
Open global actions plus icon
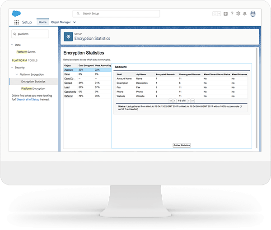[x=225, y=14]
